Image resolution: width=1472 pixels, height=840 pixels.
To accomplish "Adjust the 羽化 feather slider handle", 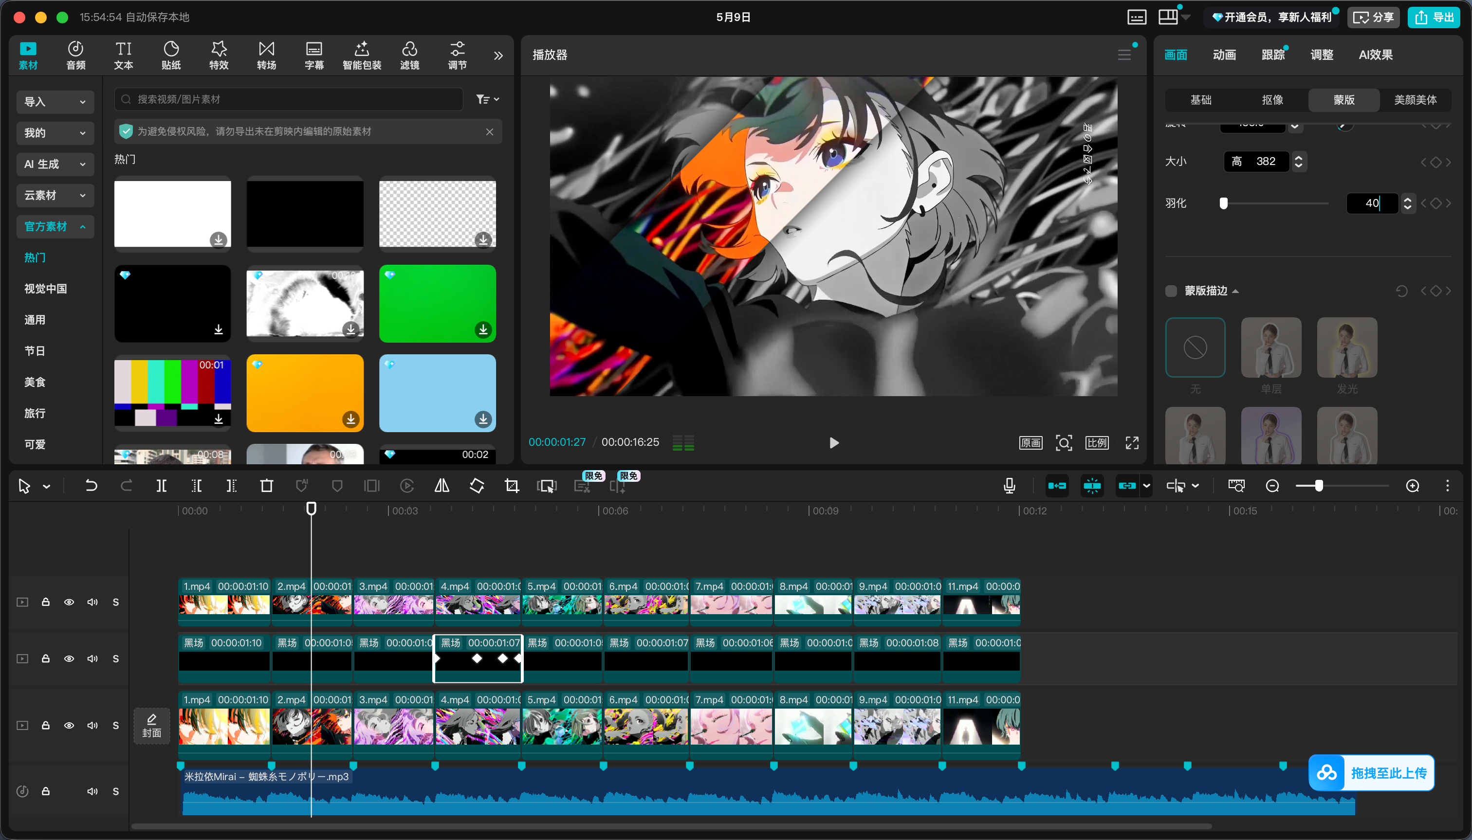I will [x=1224, y=203].
